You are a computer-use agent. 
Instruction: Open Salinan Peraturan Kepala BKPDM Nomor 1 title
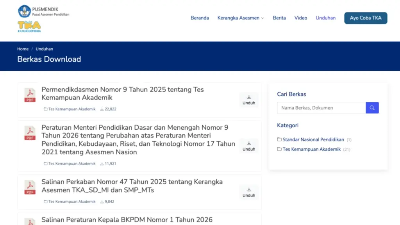(127, 220)
